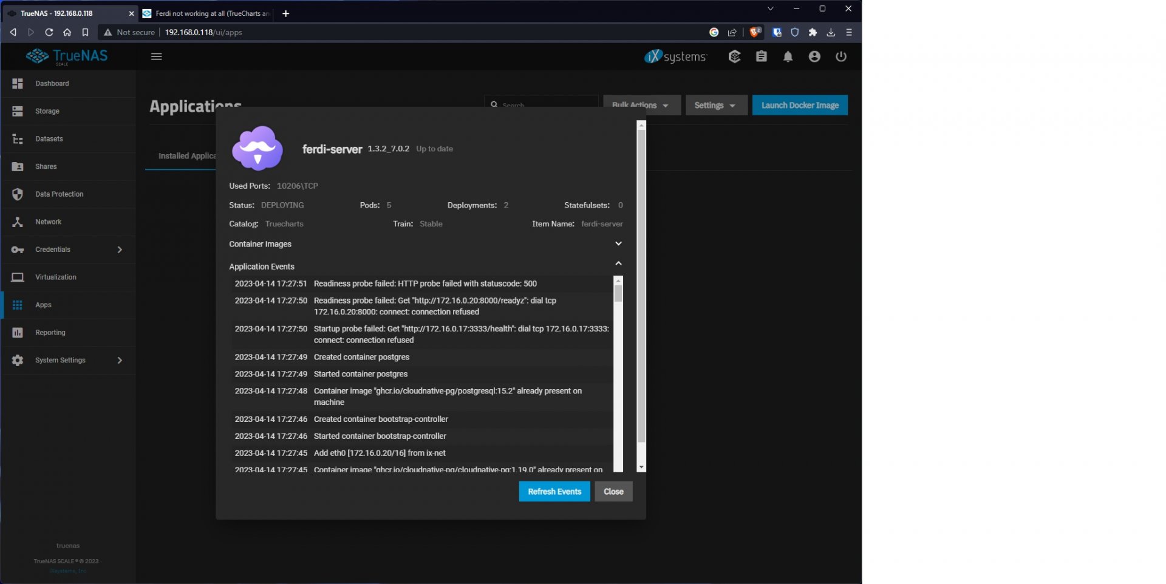The width and height of the screenshot is (1166, 584).
Task: Open Storage in the sidebar
Action: pyautogui.click(x=47, y=111)
